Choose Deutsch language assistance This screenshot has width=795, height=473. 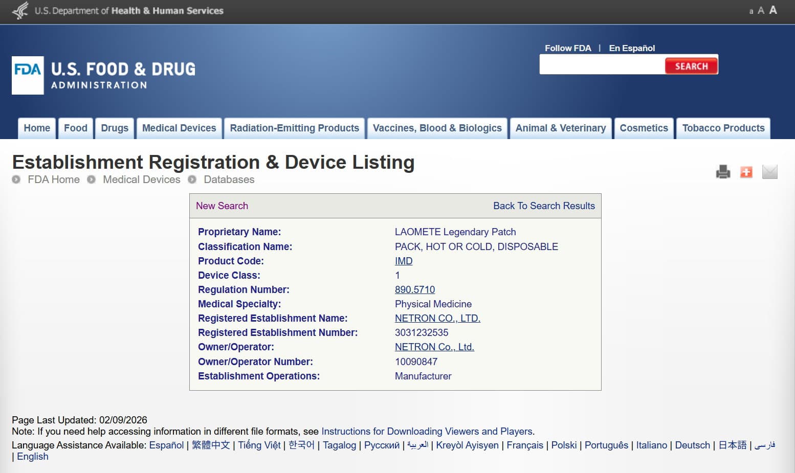692,445
